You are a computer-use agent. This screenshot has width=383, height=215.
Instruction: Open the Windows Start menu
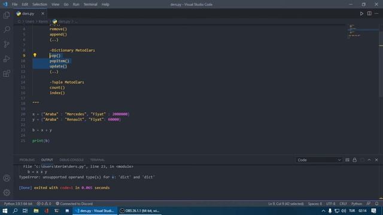(x=5, y=211)
